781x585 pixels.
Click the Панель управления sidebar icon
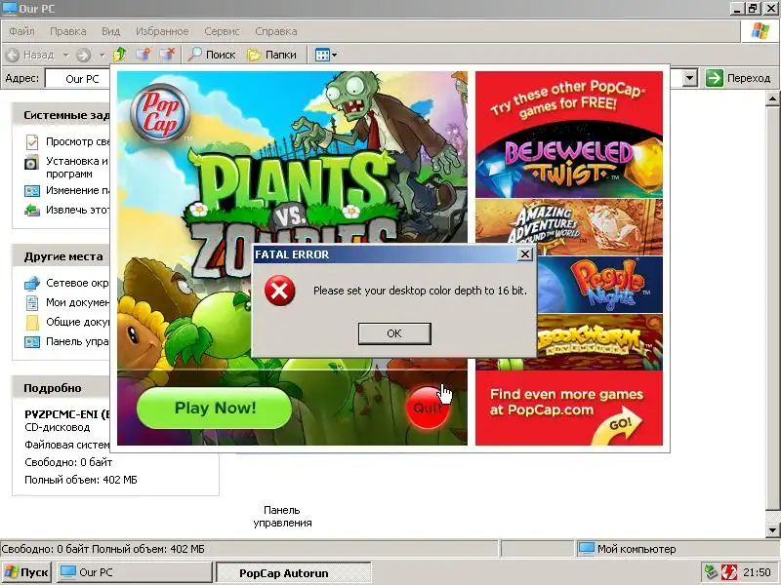[32, 342]
